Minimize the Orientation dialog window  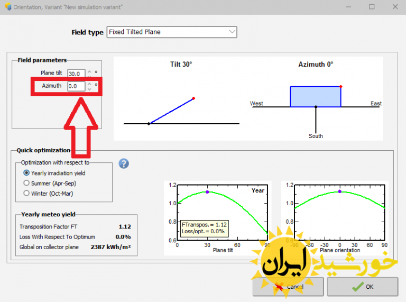[x=349, y=6]
